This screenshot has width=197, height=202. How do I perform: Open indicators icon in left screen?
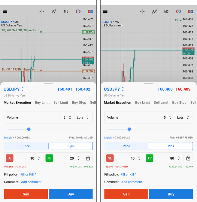54,11
